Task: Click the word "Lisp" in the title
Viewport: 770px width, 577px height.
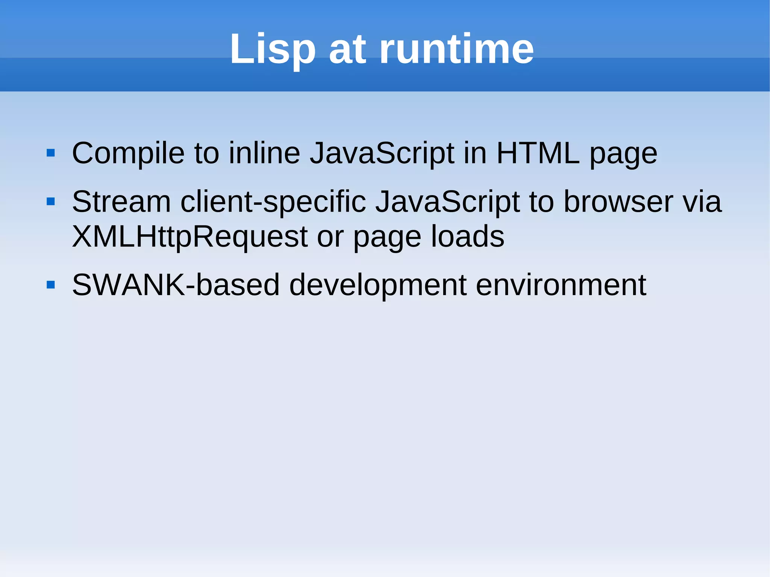Action: tap(273, 49)
